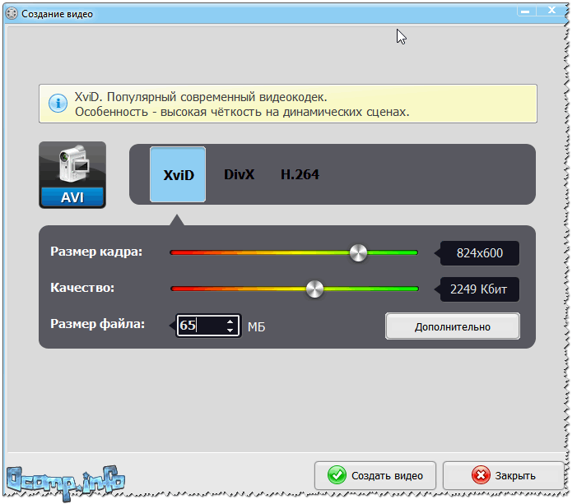Viewport: 577px width, 504px height.
Task: Click the Закрыть button
Action: click(x=504, y=475)
